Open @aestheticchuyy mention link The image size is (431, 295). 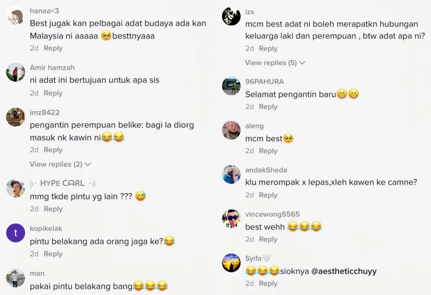(344, 271)
